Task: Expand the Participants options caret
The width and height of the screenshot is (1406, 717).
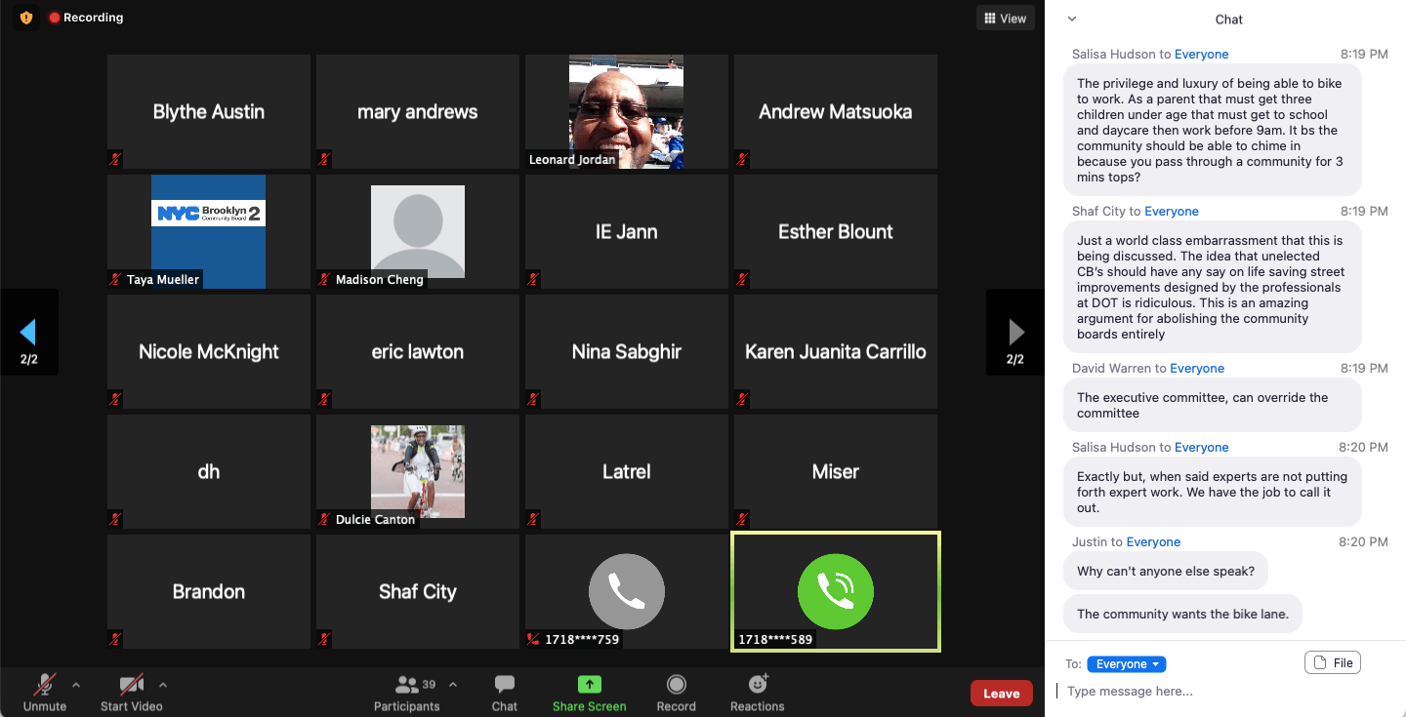Action: (x=452, y=684)
